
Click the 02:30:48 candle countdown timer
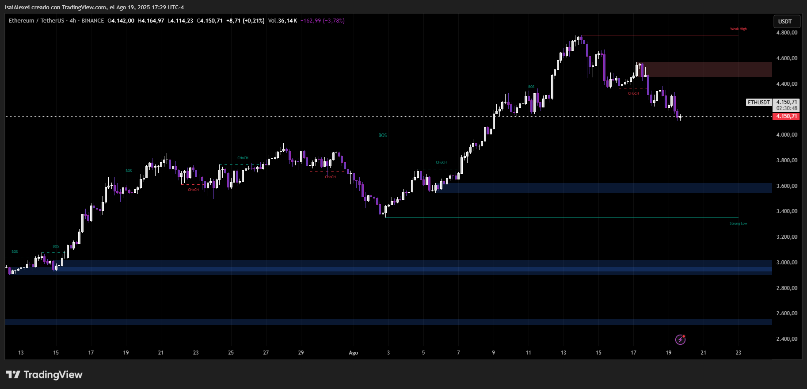[787, 108]
